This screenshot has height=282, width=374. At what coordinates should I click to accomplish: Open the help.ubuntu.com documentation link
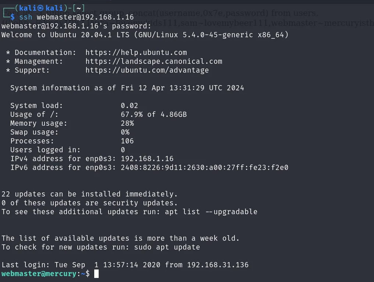click(x=136, y=52)
